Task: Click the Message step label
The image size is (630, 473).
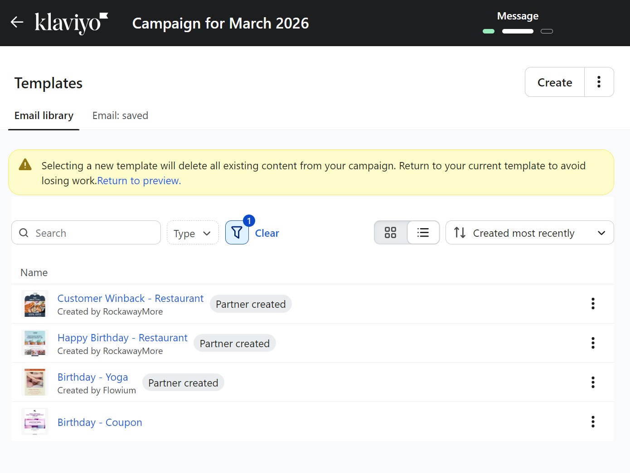Action: (518, 16)
